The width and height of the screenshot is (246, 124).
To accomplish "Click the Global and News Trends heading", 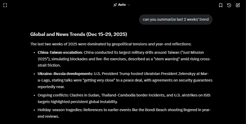I will point(79,34).
